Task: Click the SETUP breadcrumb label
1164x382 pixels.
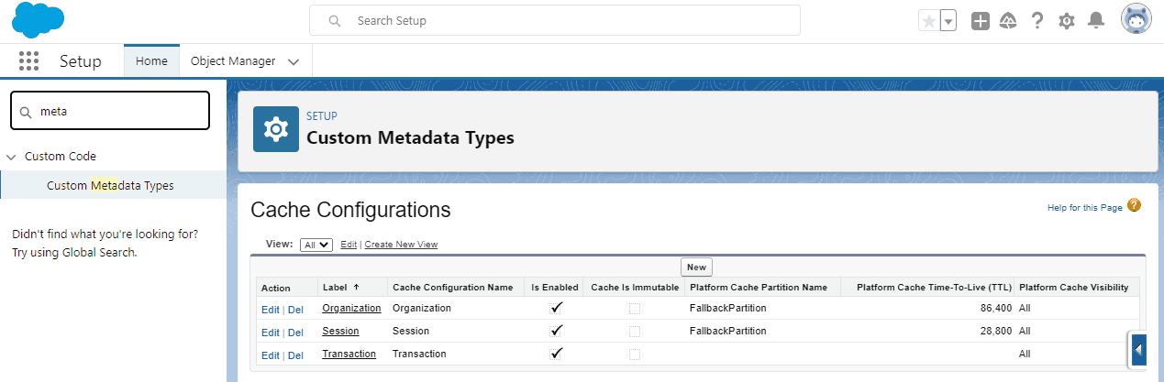Action: pyautogui.click(x=322, y=116)
